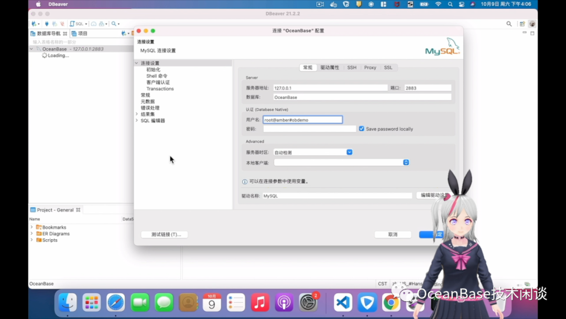This screenshot has height=319, width=566.
Task: Select 错误处理 in settings tree
Action: [x=150, y=108]
